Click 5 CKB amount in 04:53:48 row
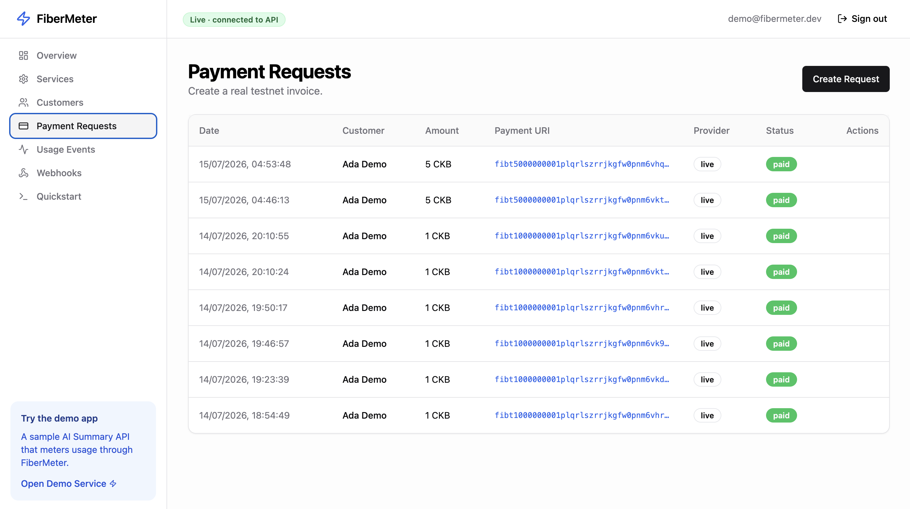This screenshot has height=509, width=910. (x=438, y=164)
